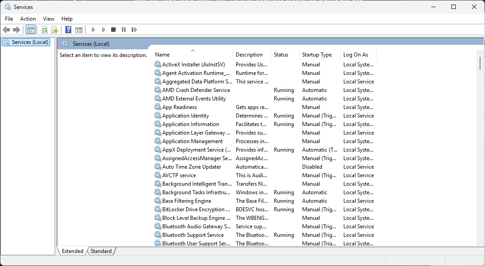The image size is (485, 266).
Task: Toggle Show/Hide Action Pane icon
Action: point(79,30)
